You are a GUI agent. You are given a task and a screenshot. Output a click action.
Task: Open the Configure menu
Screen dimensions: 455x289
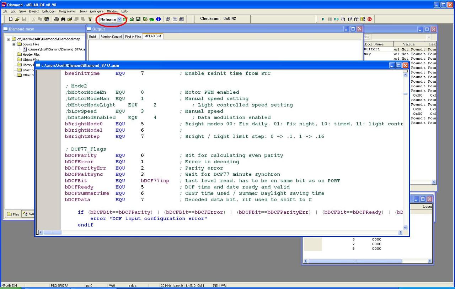click(97, 11)
